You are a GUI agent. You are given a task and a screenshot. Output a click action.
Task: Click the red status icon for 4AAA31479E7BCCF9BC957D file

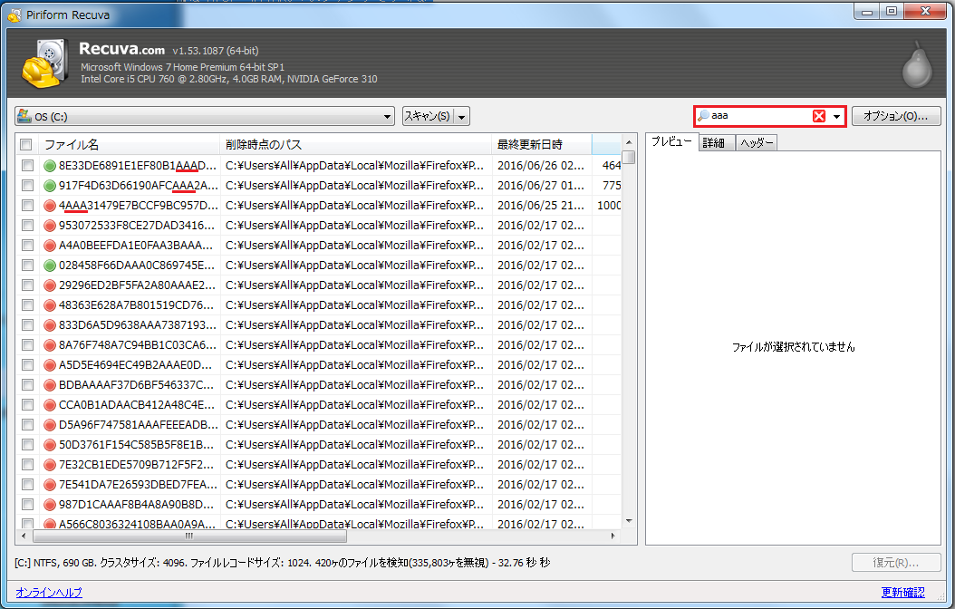pyautogui.click(x=50, y=206)
